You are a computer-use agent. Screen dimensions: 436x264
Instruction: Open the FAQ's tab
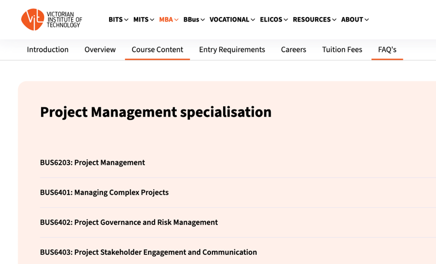(387, 50)
